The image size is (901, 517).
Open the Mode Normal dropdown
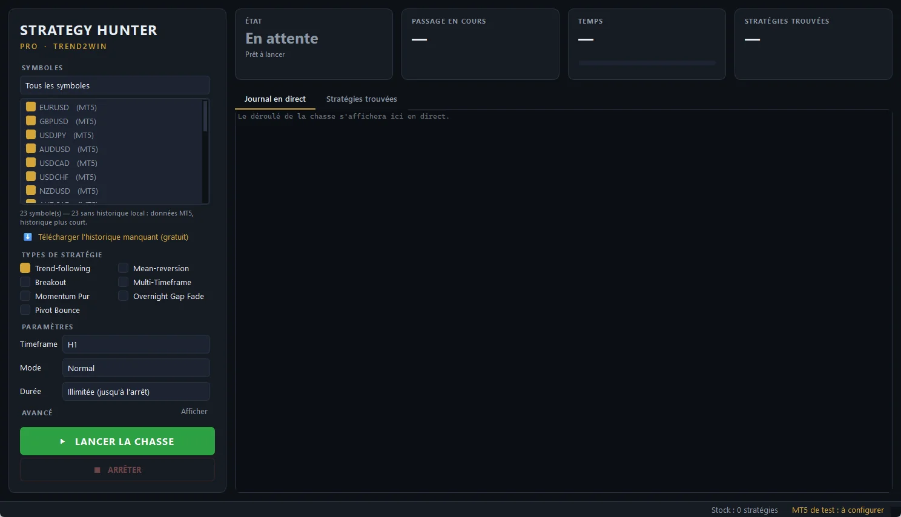point(136,368)
